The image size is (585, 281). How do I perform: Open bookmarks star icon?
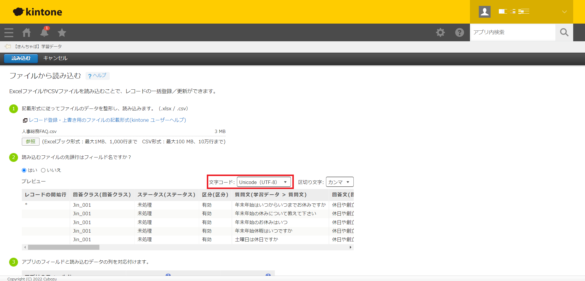(62, 32)
